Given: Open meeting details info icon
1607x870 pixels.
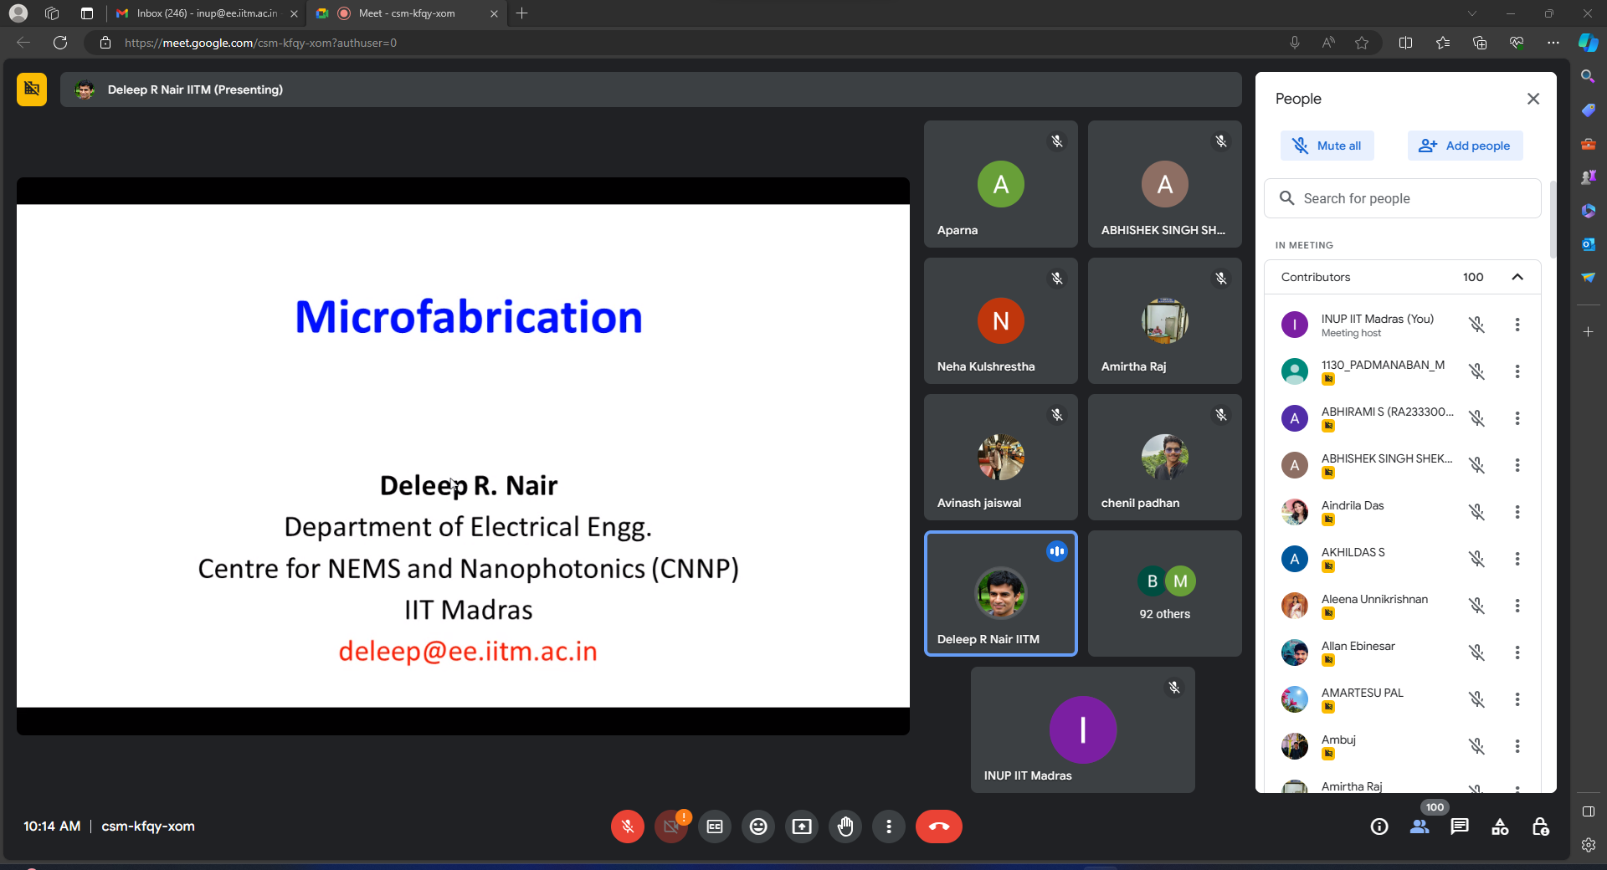Looking at the screenshot, I should tap(1379, 826).
